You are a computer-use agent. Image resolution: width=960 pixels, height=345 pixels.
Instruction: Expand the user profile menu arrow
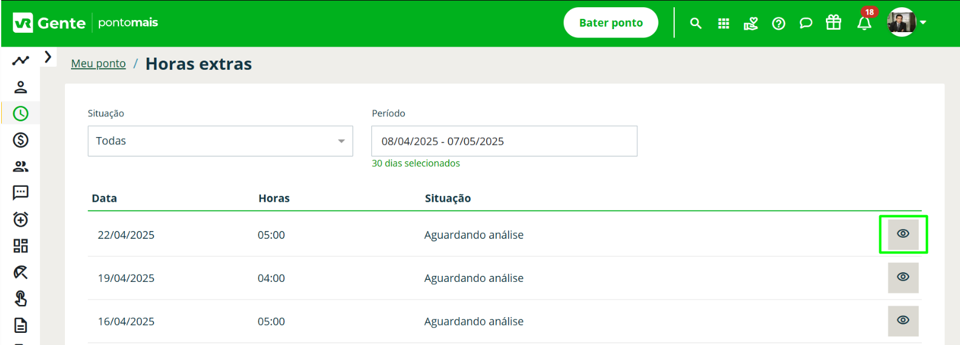923,22
